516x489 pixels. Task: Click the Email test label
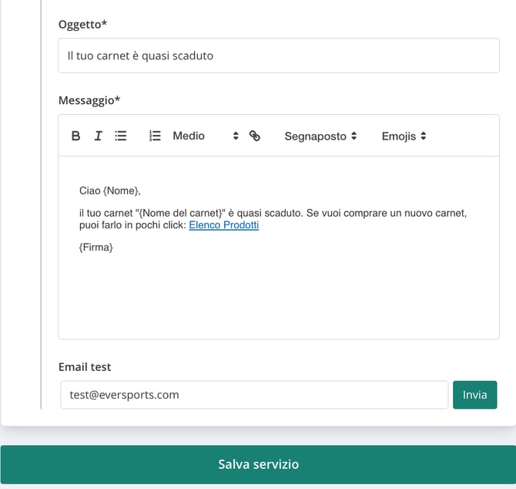pyautogui.click(x=85, y=367)
